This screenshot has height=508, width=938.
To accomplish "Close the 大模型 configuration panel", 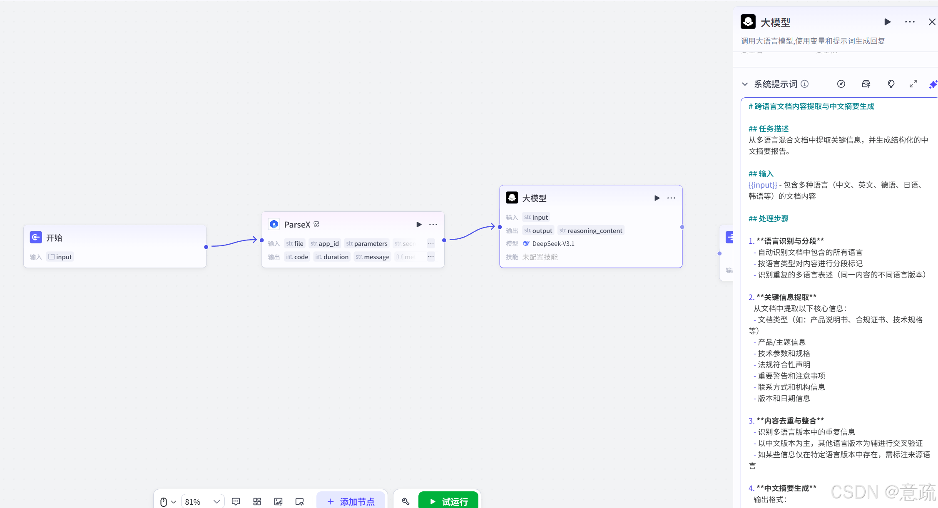I will tap(932, 22).
